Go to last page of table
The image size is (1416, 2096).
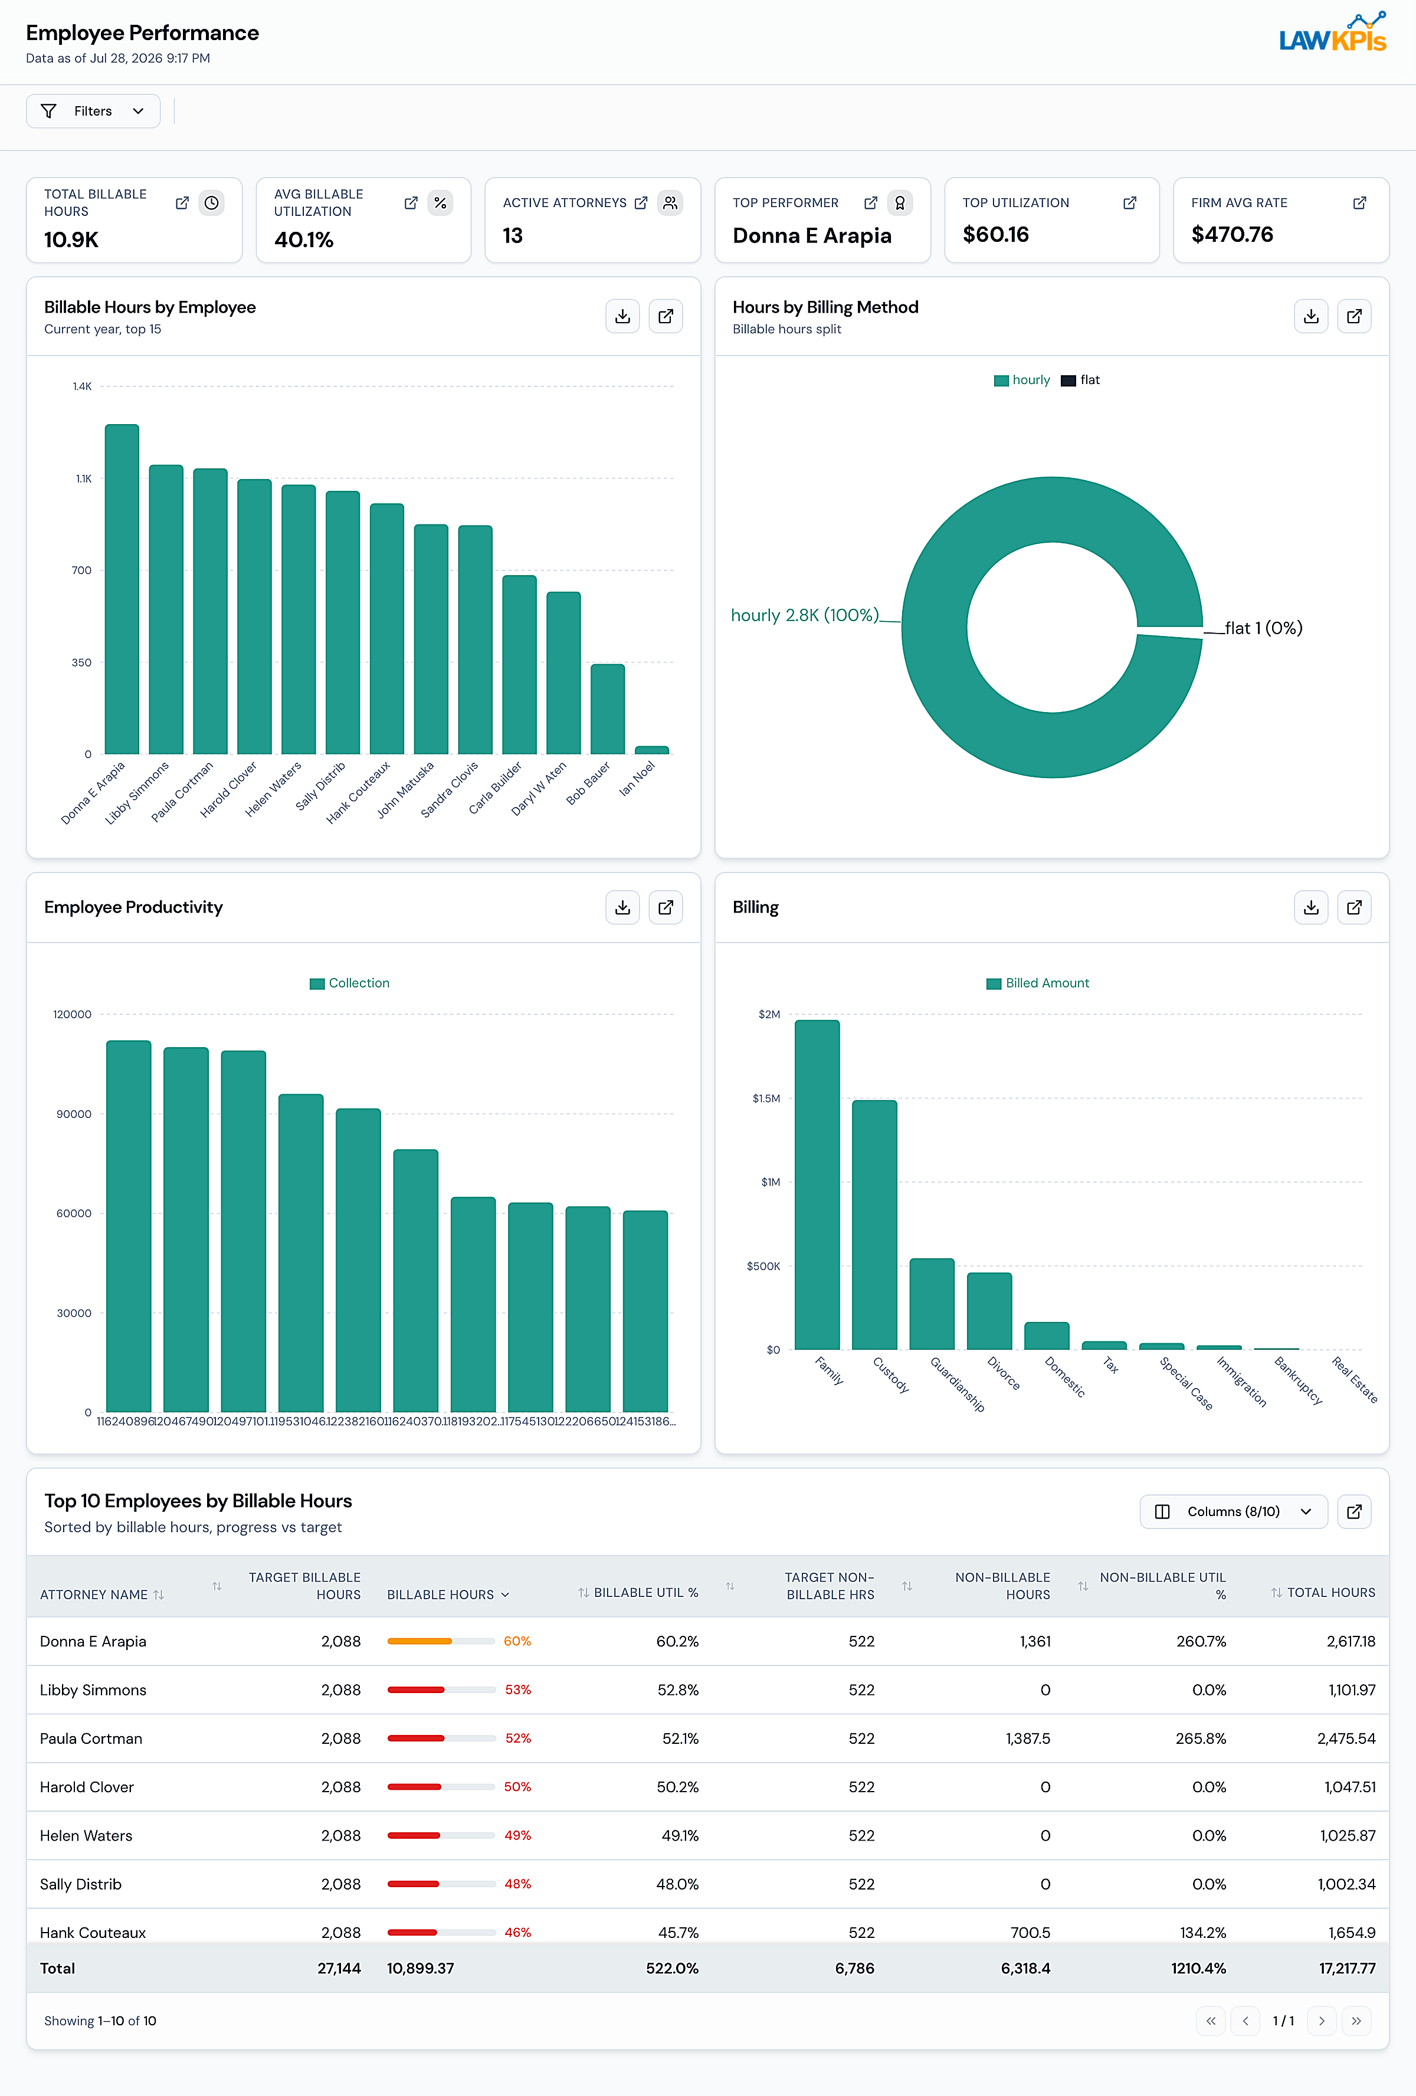[1356, 2021]
